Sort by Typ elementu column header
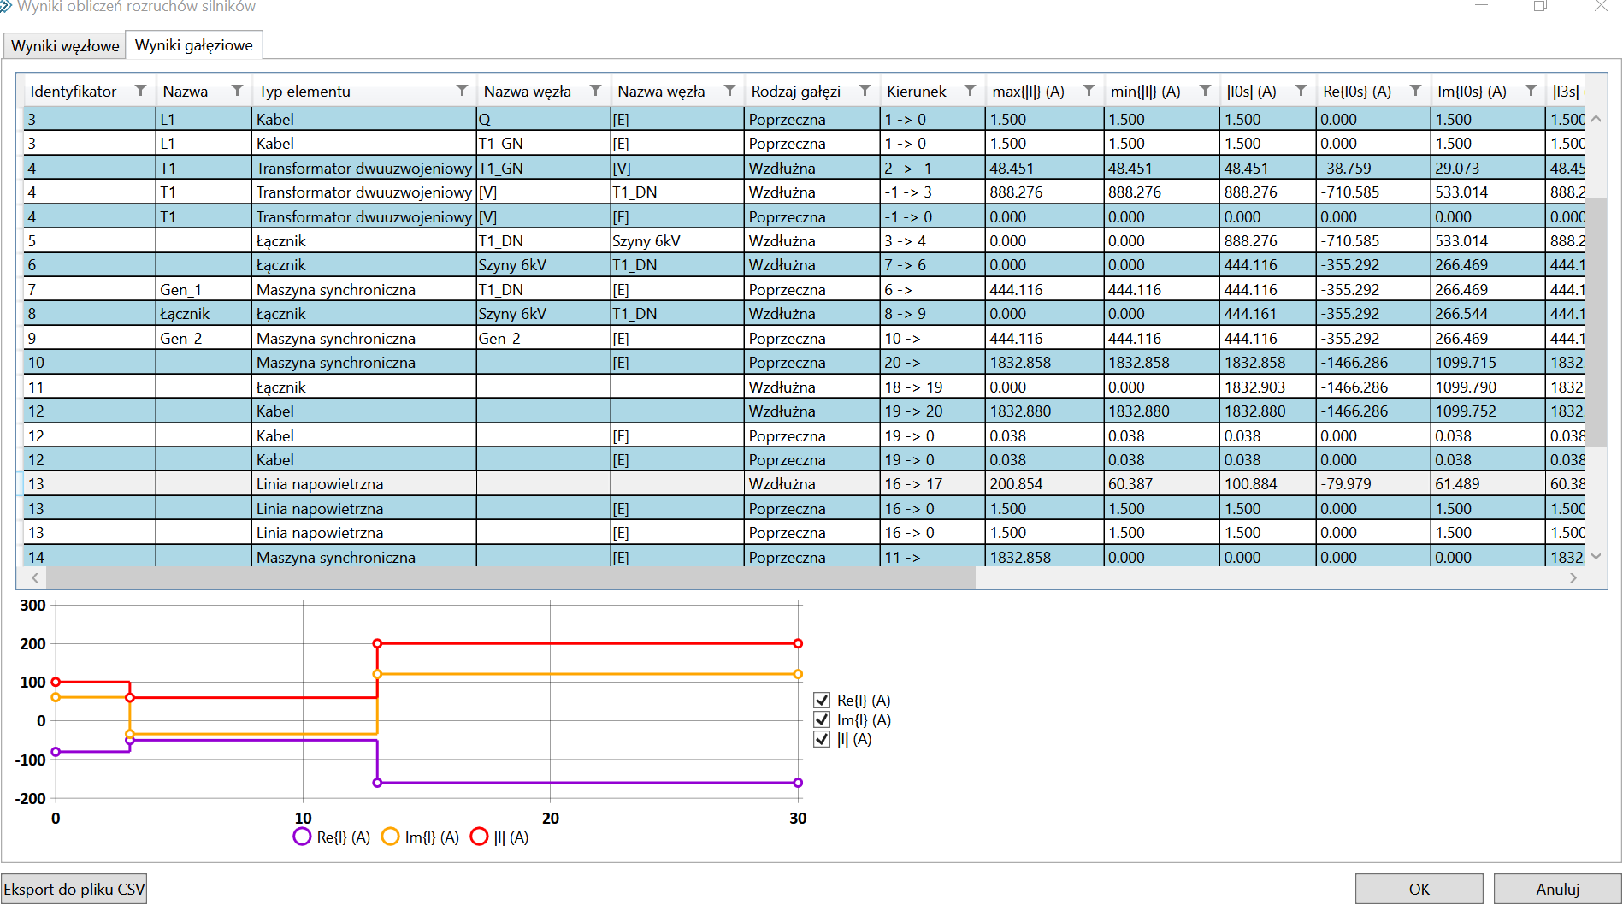 pos(304,92)
